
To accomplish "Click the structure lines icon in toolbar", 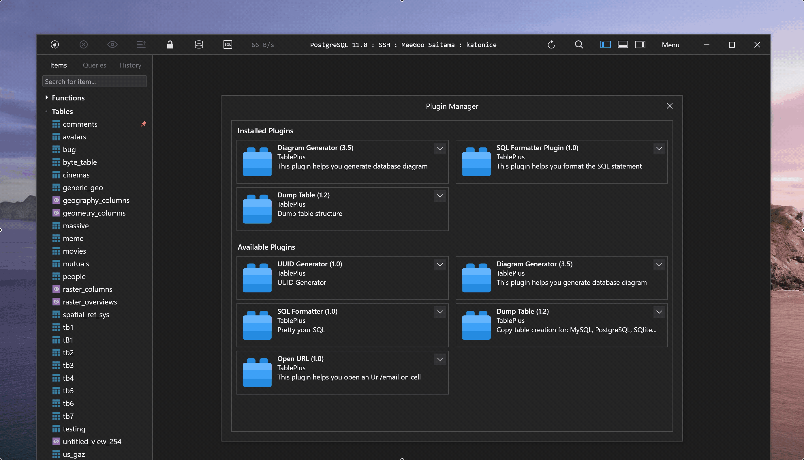I will [x=141, y=44].
